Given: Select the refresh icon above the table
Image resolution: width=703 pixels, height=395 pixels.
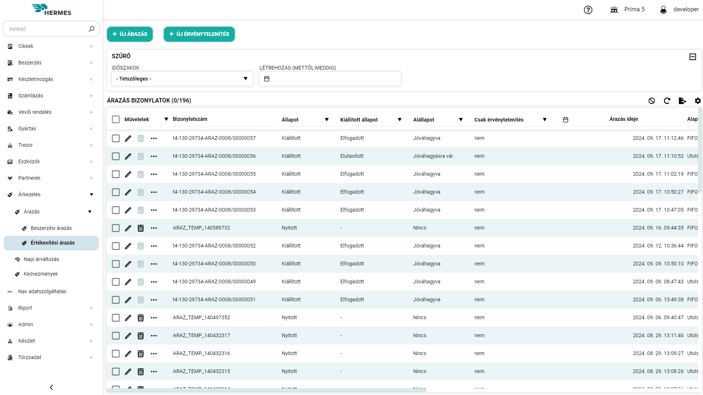Looking at the screenshot, I should pos(667,101).
